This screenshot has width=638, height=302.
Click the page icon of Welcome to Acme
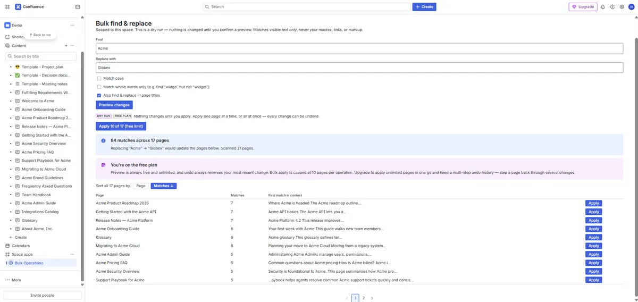[x=18, y=101]
